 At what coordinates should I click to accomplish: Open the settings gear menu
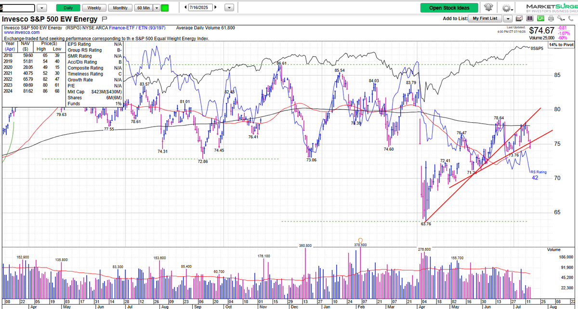(507, 8)
